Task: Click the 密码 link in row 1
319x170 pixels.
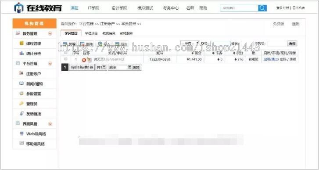Action: tap(283, 59)
